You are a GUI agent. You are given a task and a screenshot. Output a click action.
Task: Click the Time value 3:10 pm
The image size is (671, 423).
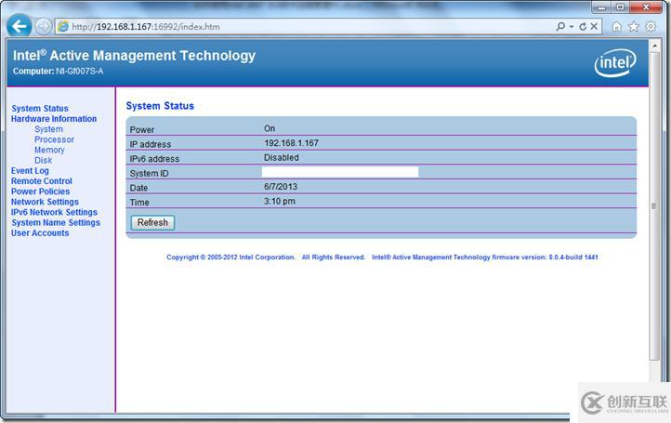(x=280, y=201)
